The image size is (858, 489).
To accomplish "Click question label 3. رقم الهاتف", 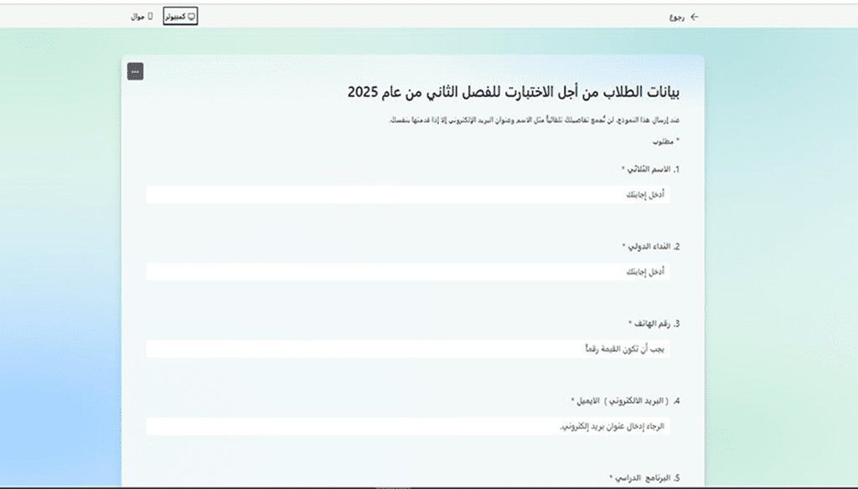I will click(654, 324).
